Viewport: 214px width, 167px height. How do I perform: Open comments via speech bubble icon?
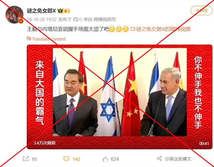tap(66, 159)
